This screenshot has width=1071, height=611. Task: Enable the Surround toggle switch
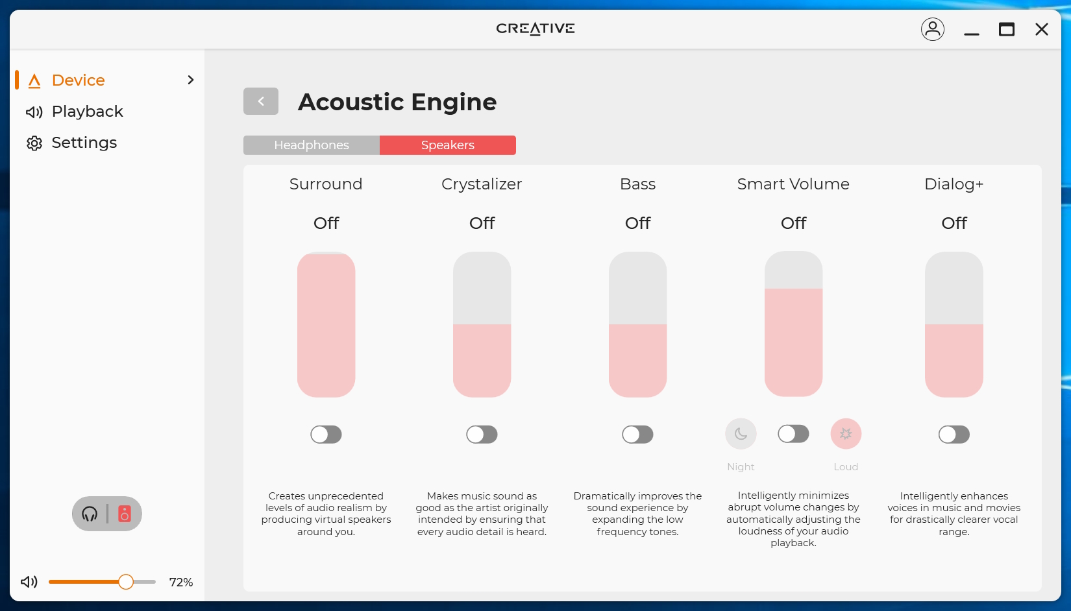pos(326,435)
